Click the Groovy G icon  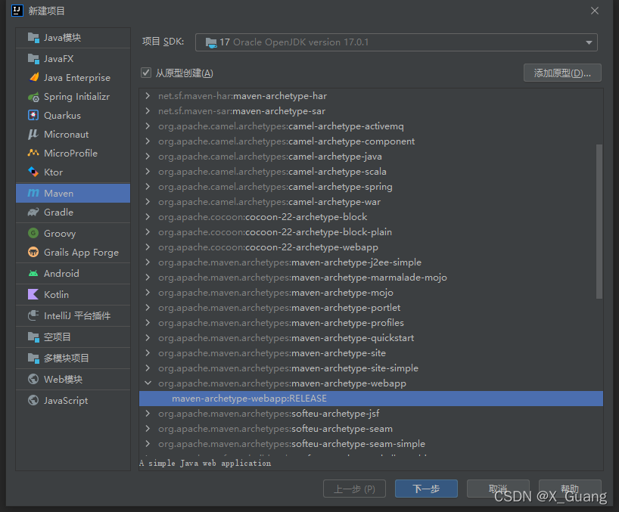33,233
